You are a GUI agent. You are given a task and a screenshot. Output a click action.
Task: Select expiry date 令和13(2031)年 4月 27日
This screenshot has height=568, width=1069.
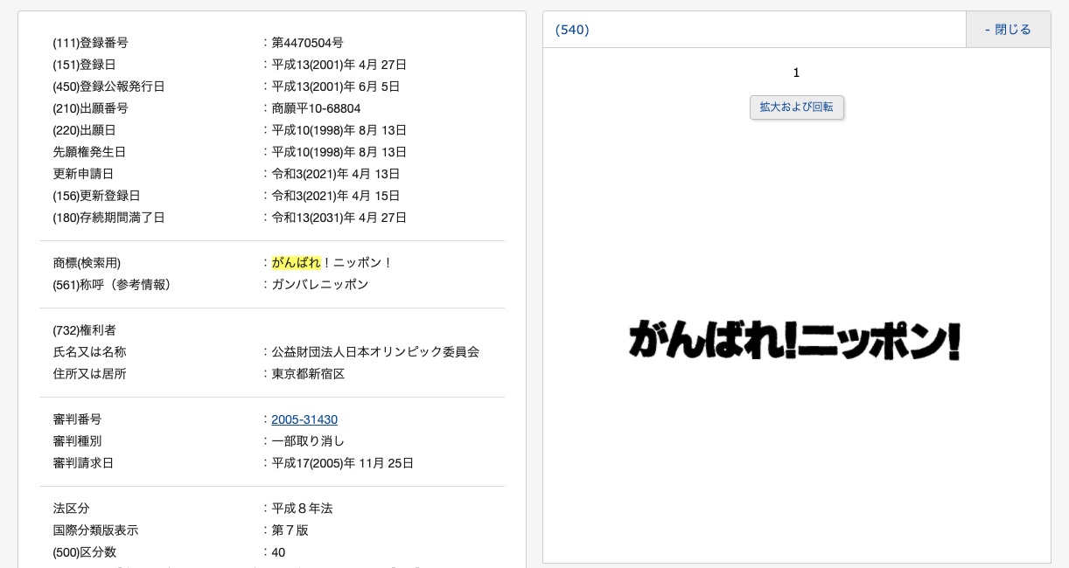pyautogui.click(x=339, y=218)
